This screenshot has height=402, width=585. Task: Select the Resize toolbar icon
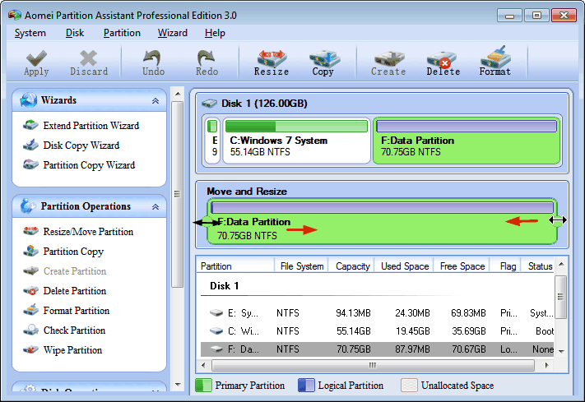[272, 58]
